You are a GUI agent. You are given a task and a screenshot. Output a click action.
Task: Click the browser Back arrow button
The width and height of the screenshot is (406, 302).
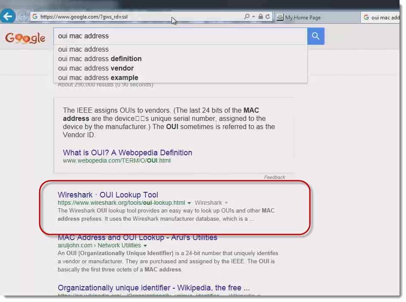pos(7,16)
